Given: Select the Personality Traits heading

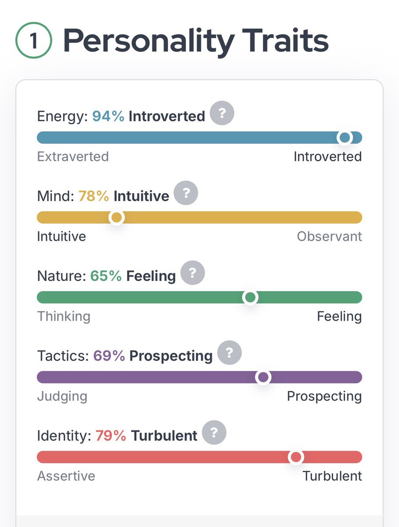Looking at the screenshot, I should pos(196,41).
